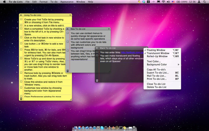Image resolution: width=209 pixels, height=131 pixels.
Task: Click the plus icon in New To-do List window
Action: click(109, 29)
